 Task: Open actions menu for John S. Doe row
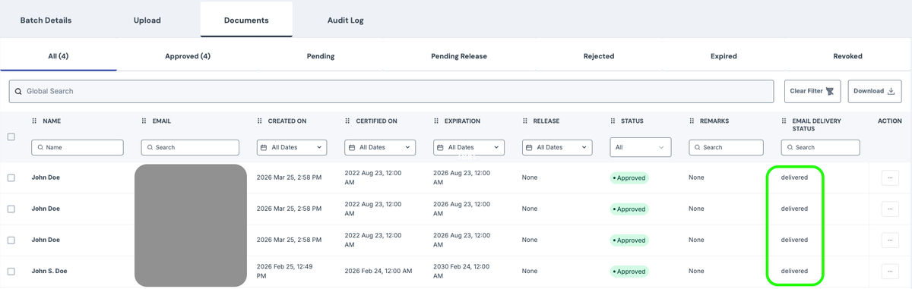[890, 271]
